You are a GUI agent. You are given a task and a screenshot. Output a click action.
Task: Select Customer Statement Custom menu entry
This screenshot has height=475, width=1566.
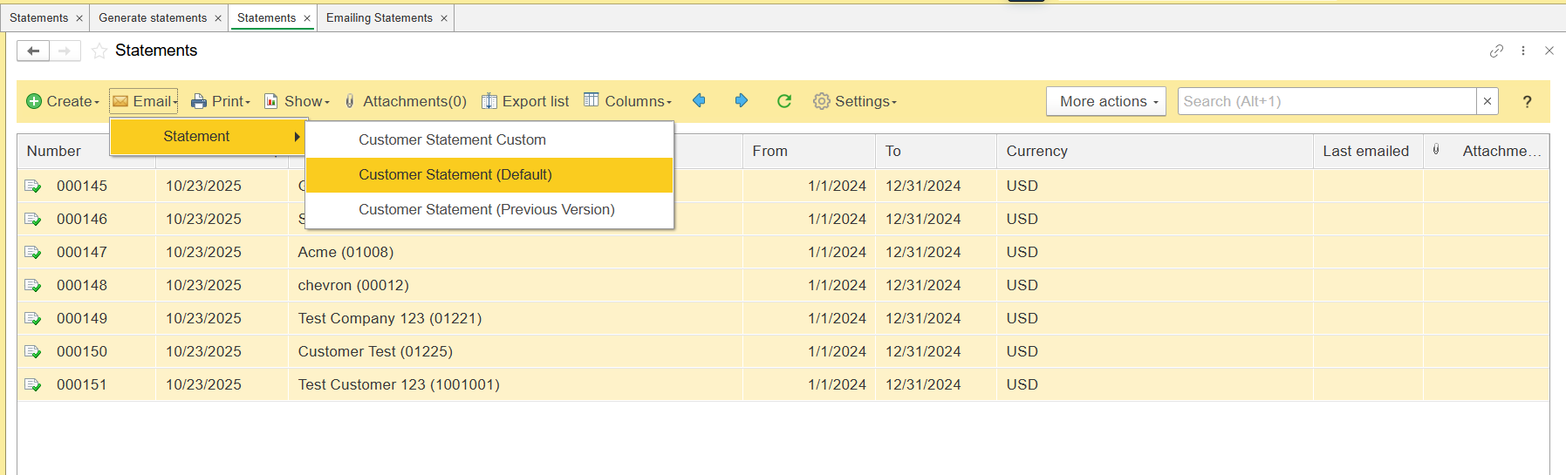click(x=452, y=140)
